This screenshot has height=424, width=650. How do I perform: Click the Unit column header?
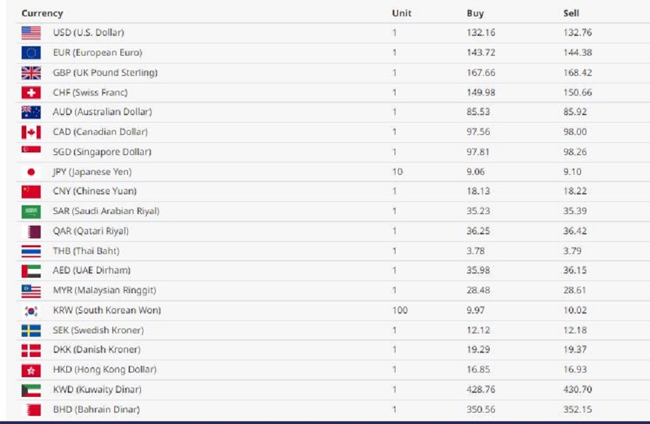(402, 14)
